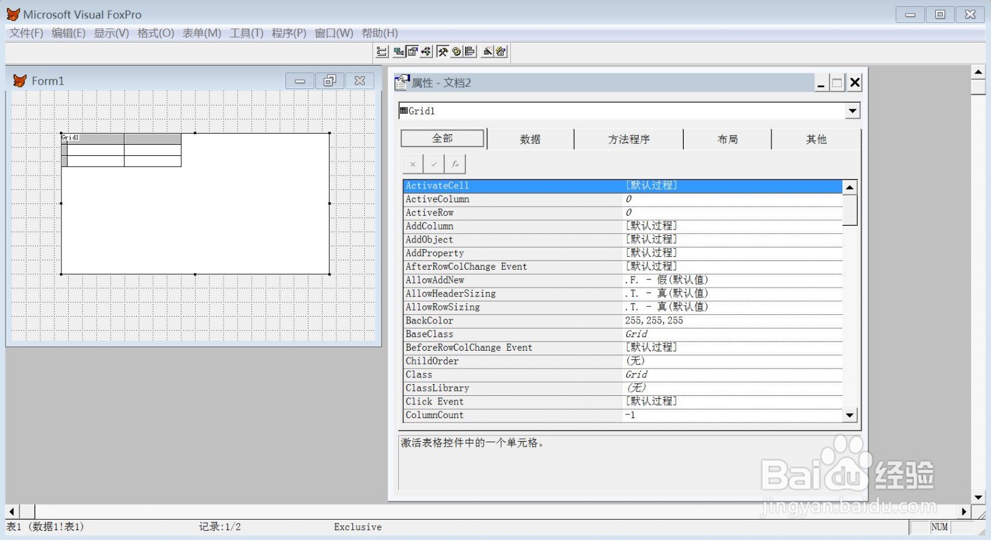This screenshot has width=991, height=540.
Task: Open the 程序(P) menu
Action: pos(289,33)
